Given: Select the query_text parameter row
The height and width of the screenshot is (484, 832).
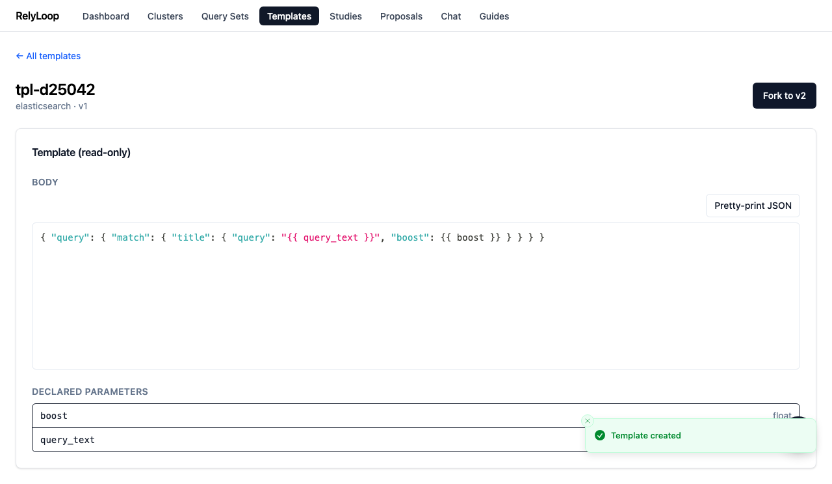Looking at the screenshot, I should pyautogui.click(x=416, y=440).
